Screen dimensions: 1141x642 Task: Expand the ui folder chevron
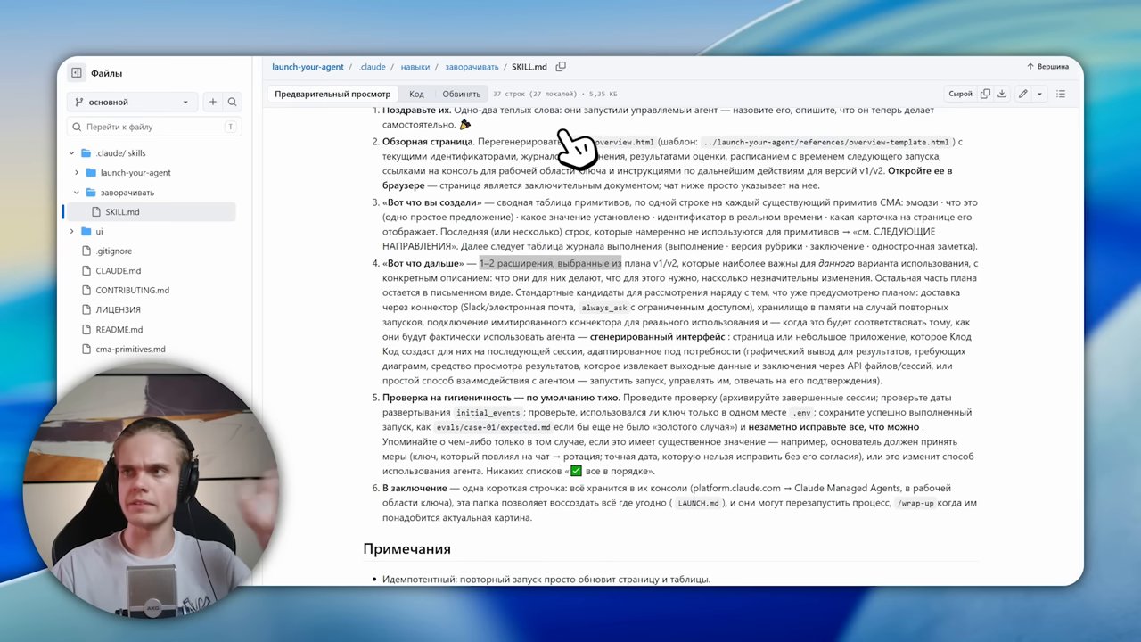point(72,232)
